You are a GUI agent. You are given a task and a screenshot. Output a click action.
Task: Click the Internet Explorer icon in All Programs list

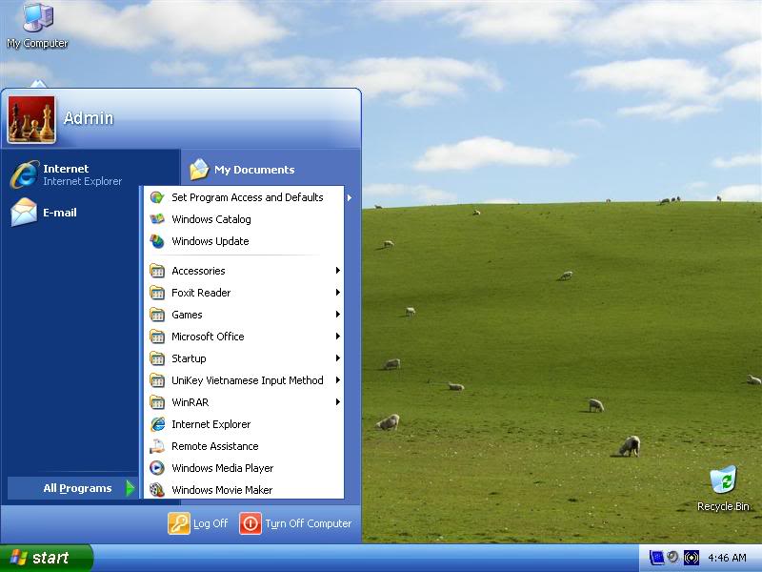tap(157, 424)
